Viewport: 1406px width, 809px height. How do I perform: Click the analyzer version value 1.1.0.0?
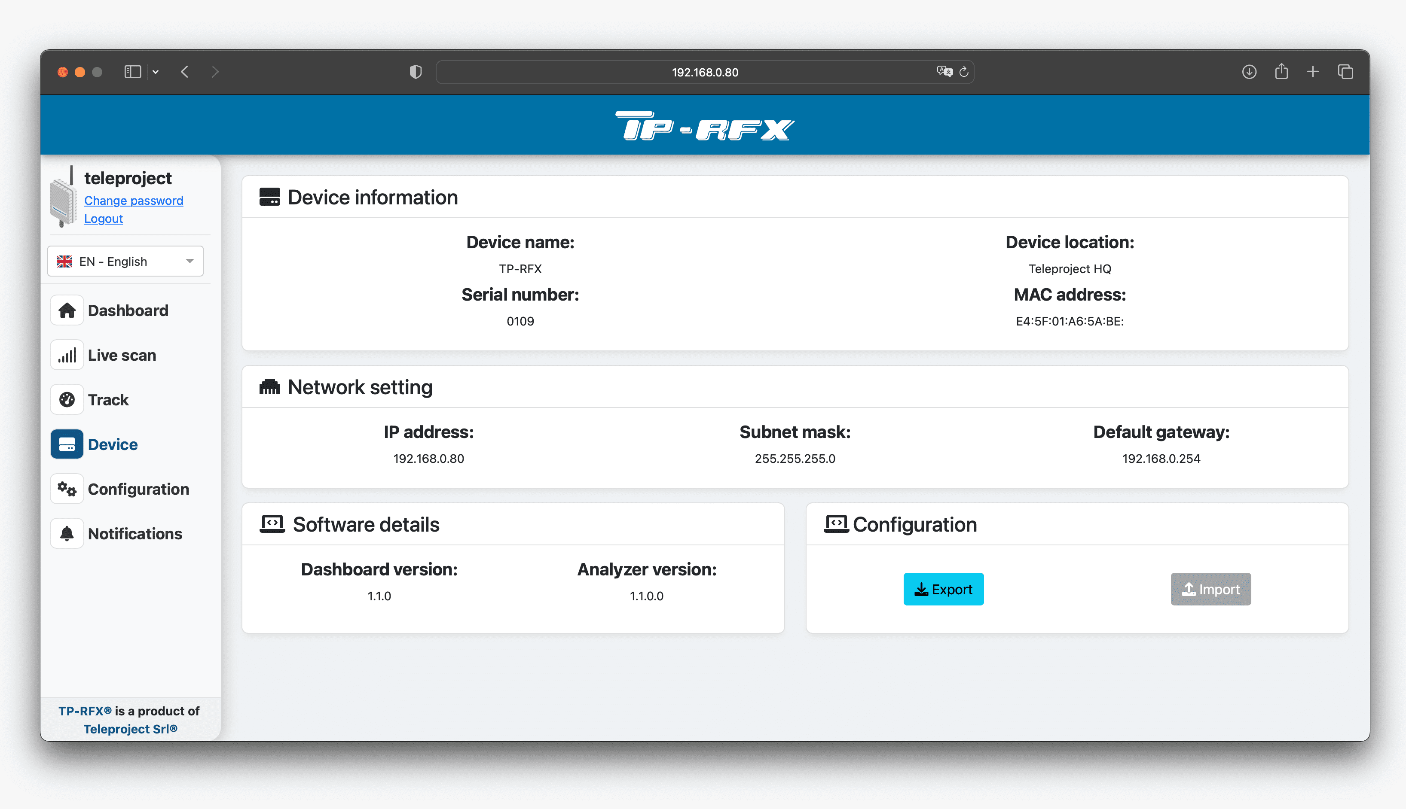[647, 596]
